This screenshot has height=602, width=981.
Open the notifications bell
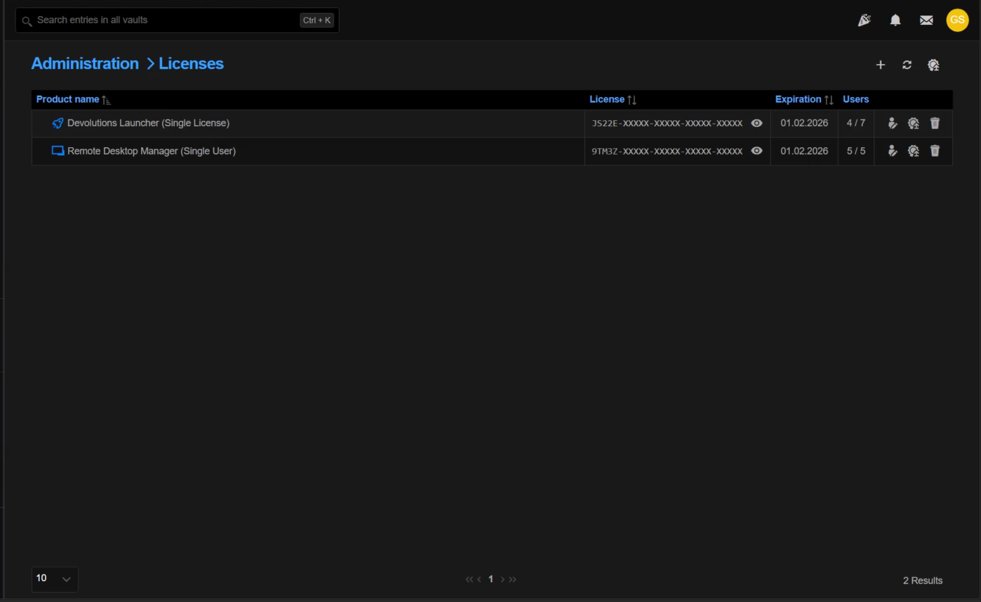895,20
